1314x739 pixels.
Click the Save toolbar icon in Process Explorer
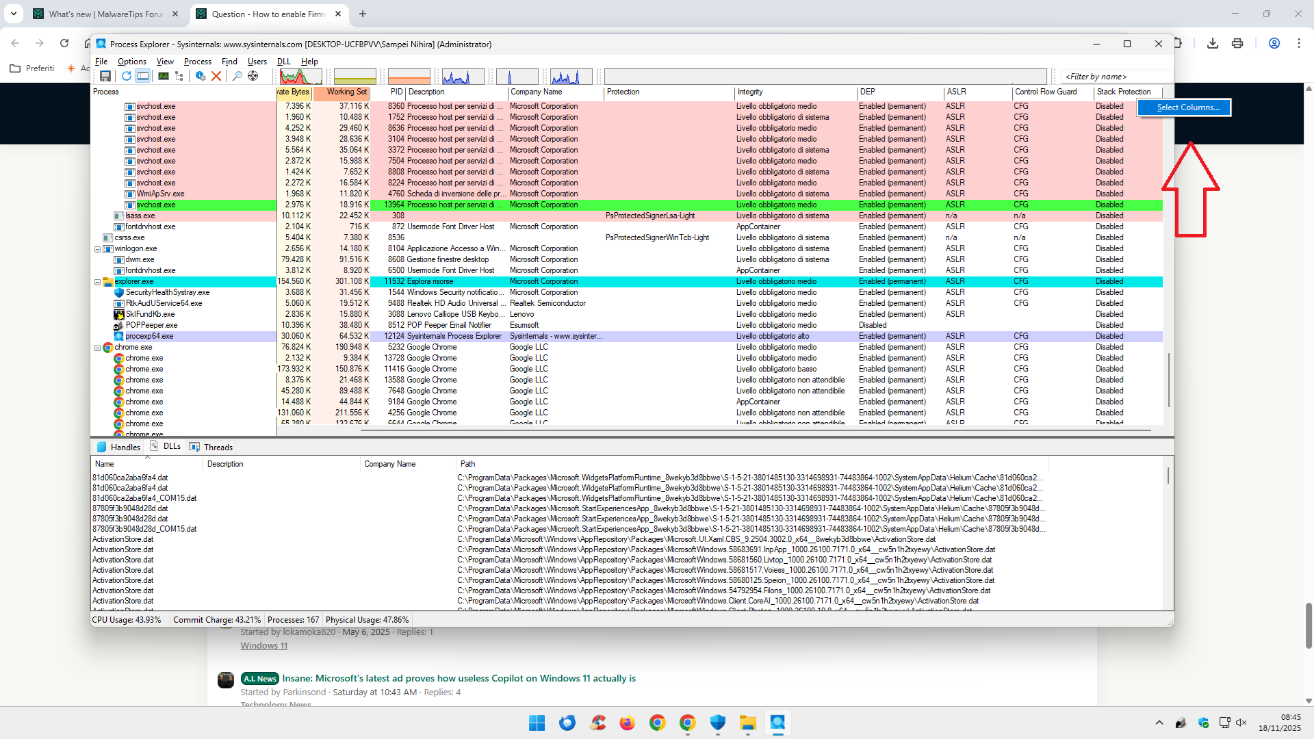(105, 76)
